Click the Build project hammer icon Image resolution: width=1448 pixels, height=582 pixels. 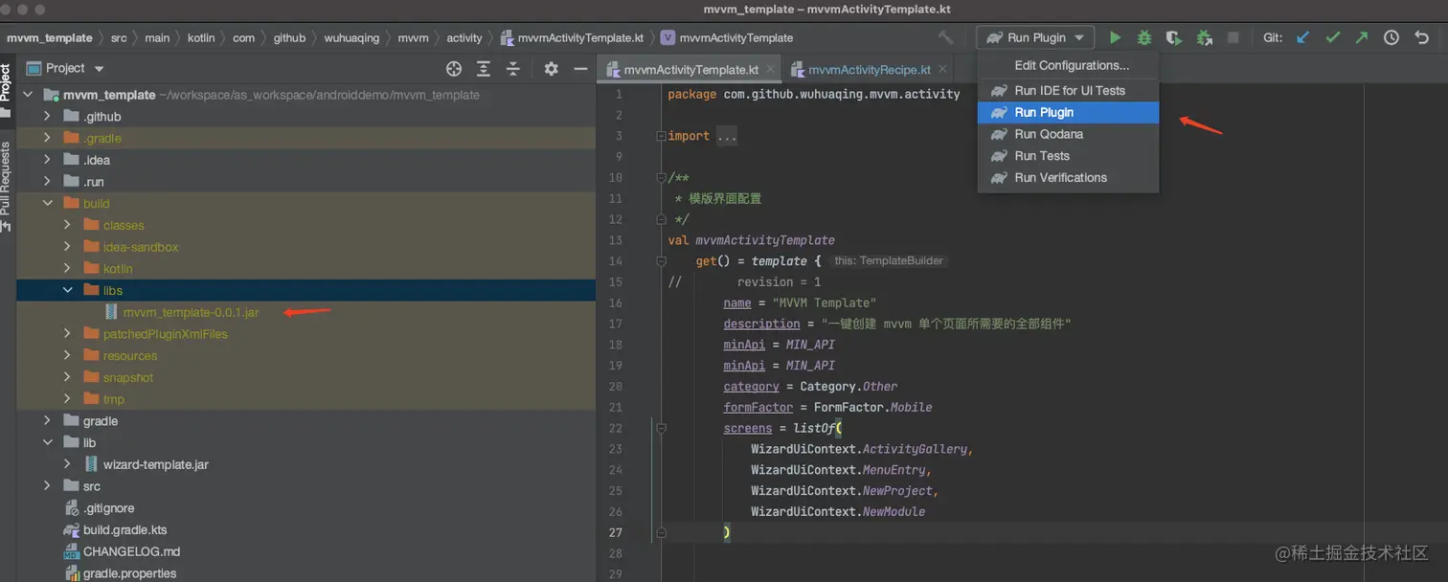945,37
